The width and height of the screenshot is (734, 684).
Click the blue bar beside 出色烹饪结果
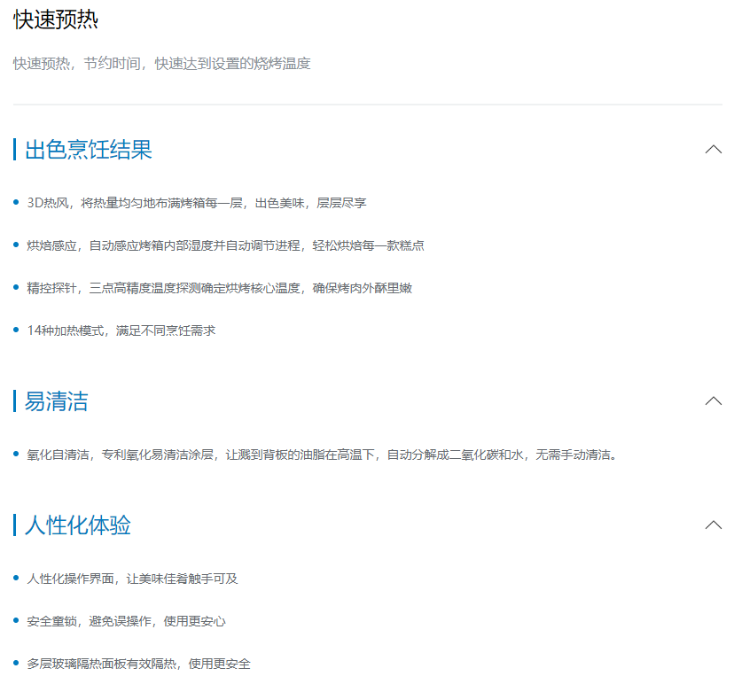click(x=15, y=150)
